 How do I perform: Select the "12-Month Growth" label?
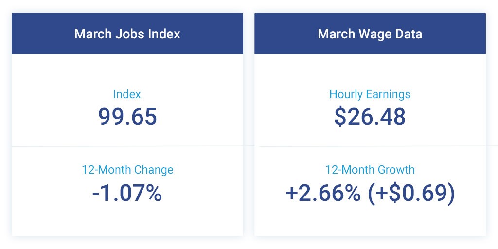[370, 170]
